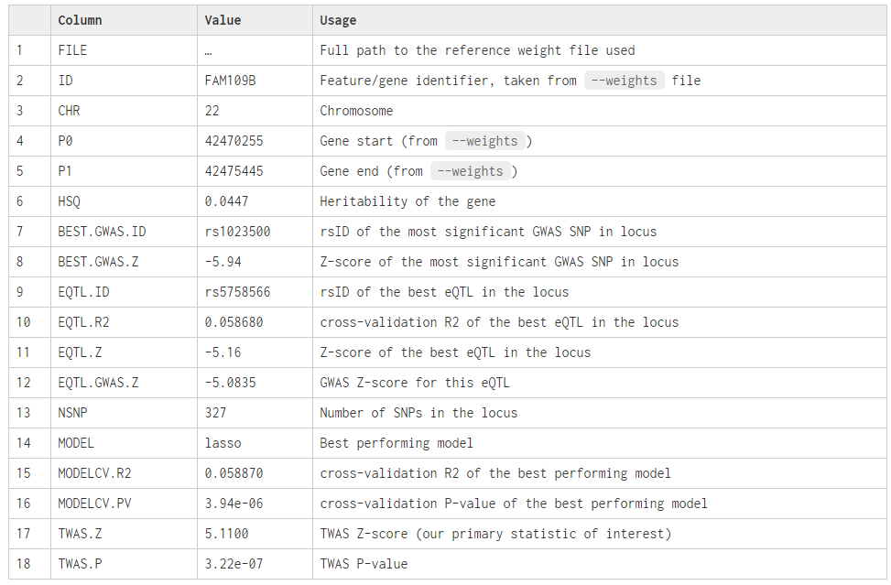Click the --weights code tag in P0 row
The height and width of the screenshot is (585, 891).
(x=484, y=141)
